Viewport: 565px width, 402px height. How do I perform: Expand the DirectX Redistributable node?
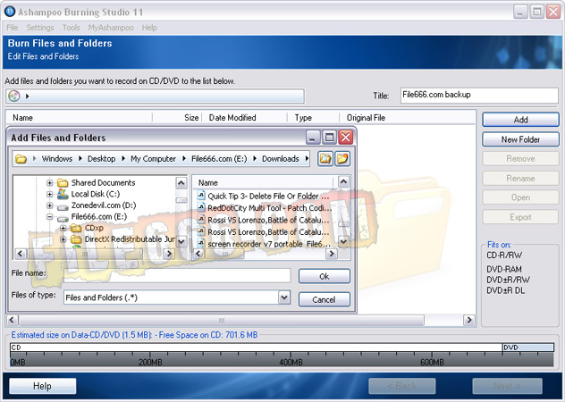coord(63,239)
